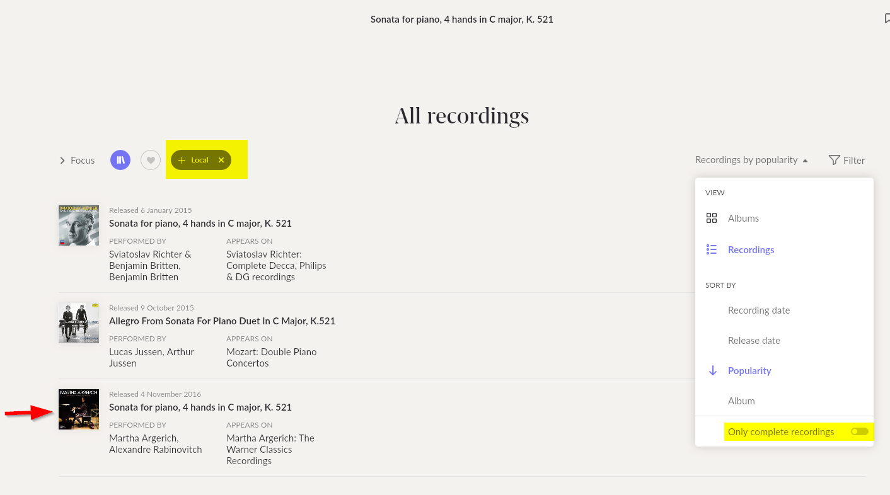Click the Popularity sort direction arrow

click(713, 371)
